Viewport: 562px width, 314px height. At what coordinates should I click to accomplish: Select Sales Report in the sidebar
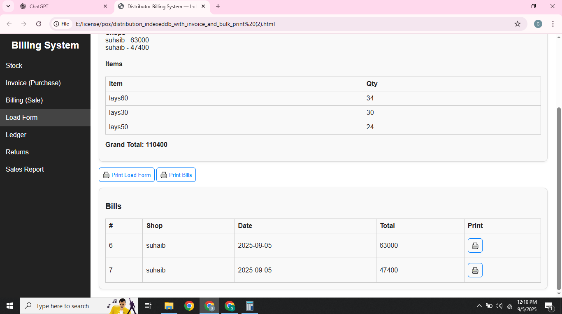tap(25, 169)
